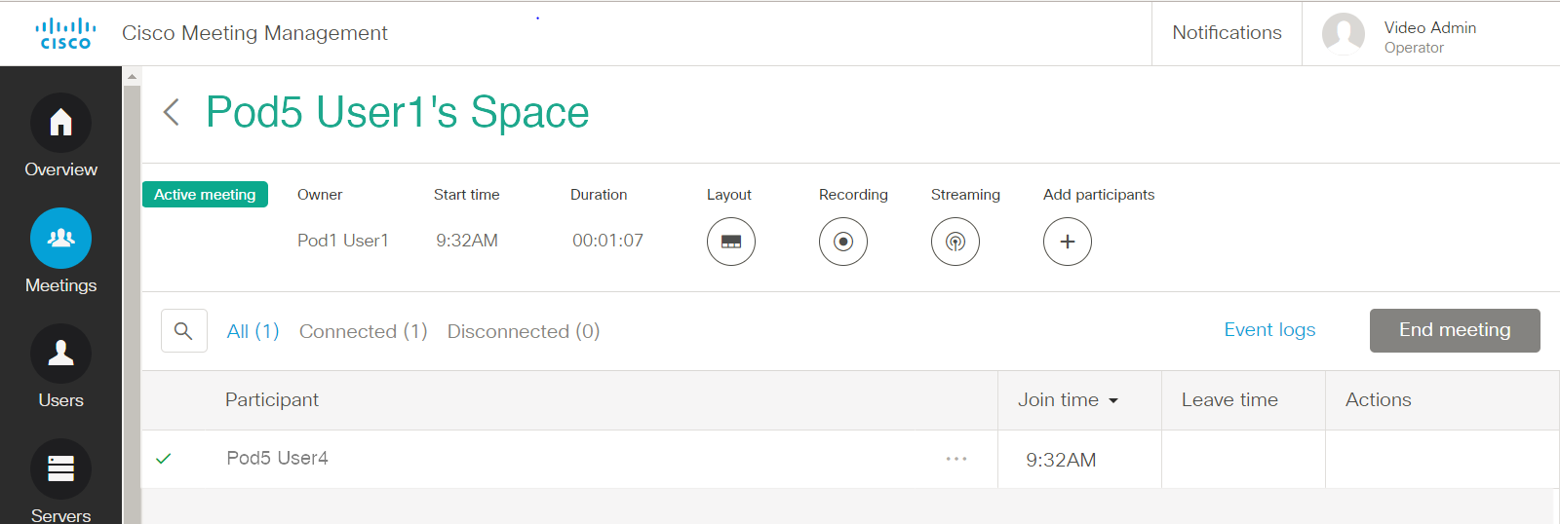
Task: Start Recording with the record icon
Action: (843, 242)
